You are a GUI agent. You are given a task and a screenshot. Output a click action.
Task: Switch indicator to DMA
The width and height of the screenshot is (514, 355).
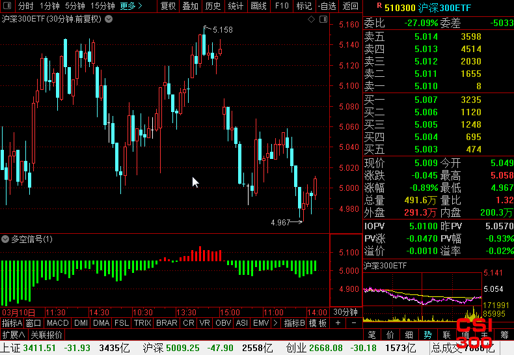pyautogui.click(x=101, y=323)
